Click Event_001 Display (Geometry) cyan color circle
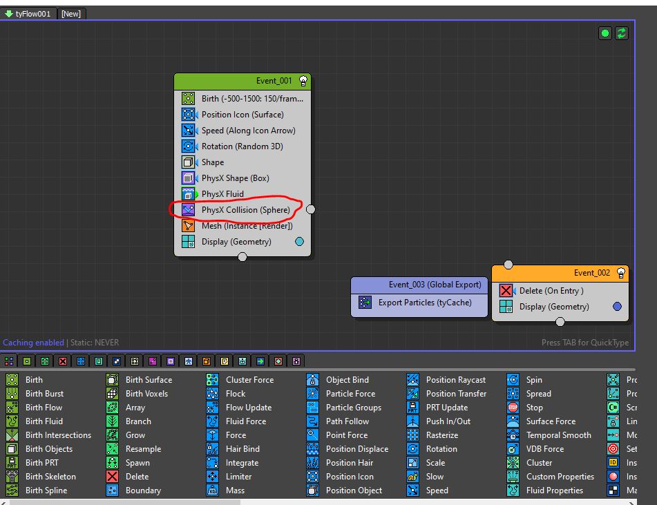Image resolution: width=657 pixels, height=505 pixels. point(299,242)
